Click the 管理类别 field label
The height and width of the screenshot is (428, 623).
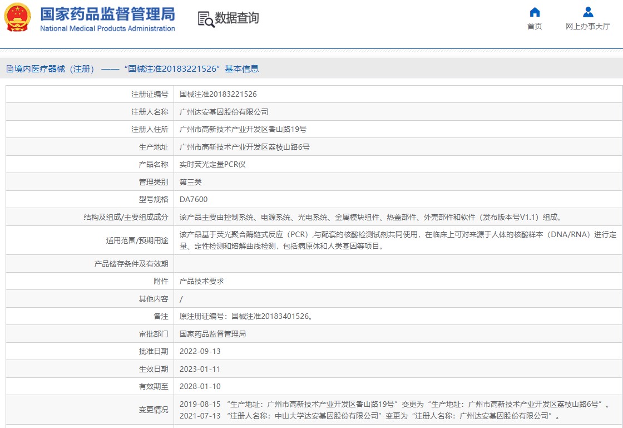(154, 182)
